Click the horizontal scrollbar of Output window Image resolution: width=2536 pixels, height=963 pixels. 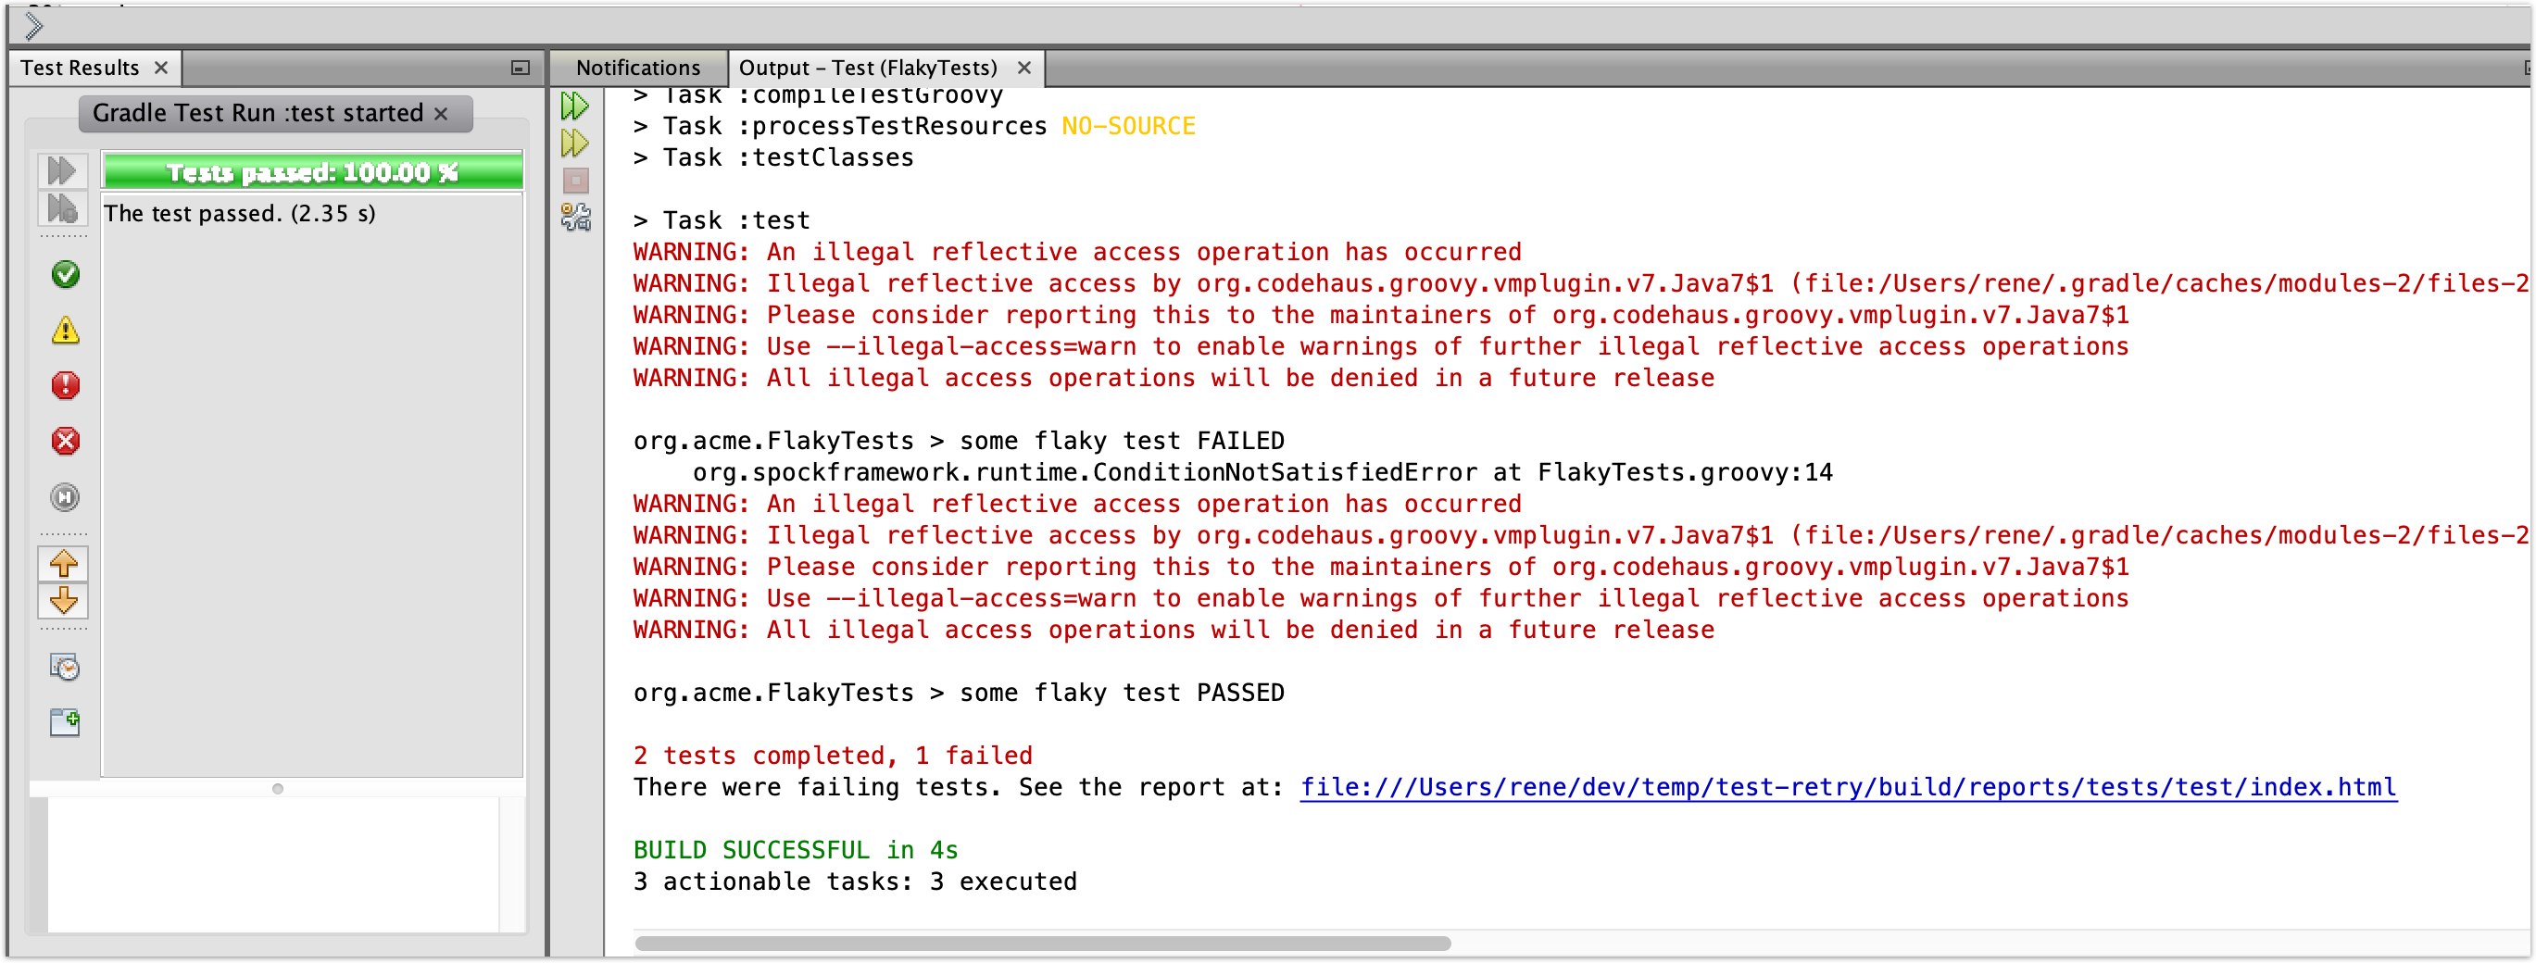pos(1043,944)
